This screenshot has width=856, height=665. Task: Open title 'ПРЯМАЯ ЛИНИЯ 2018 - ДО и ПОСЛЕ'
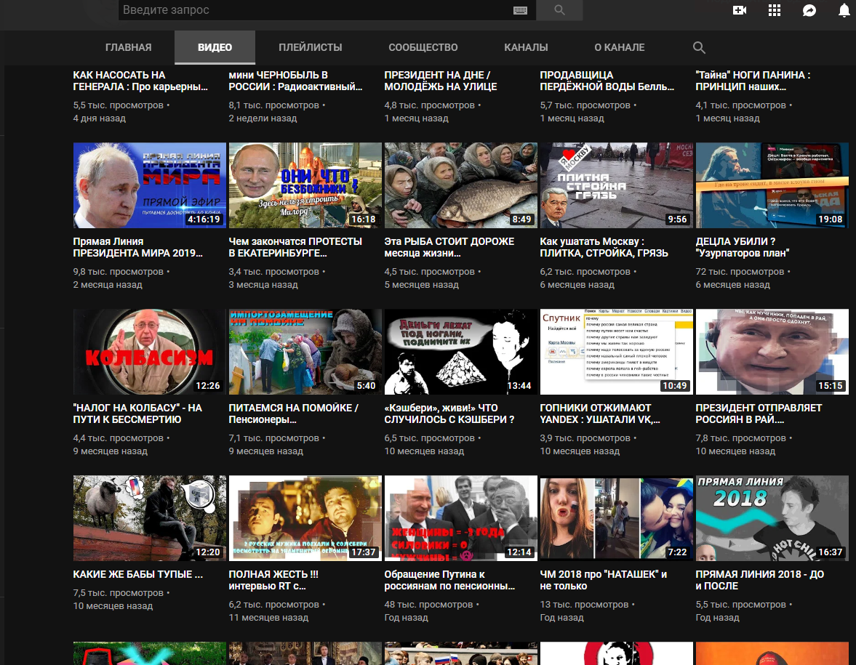click(760, 580)
